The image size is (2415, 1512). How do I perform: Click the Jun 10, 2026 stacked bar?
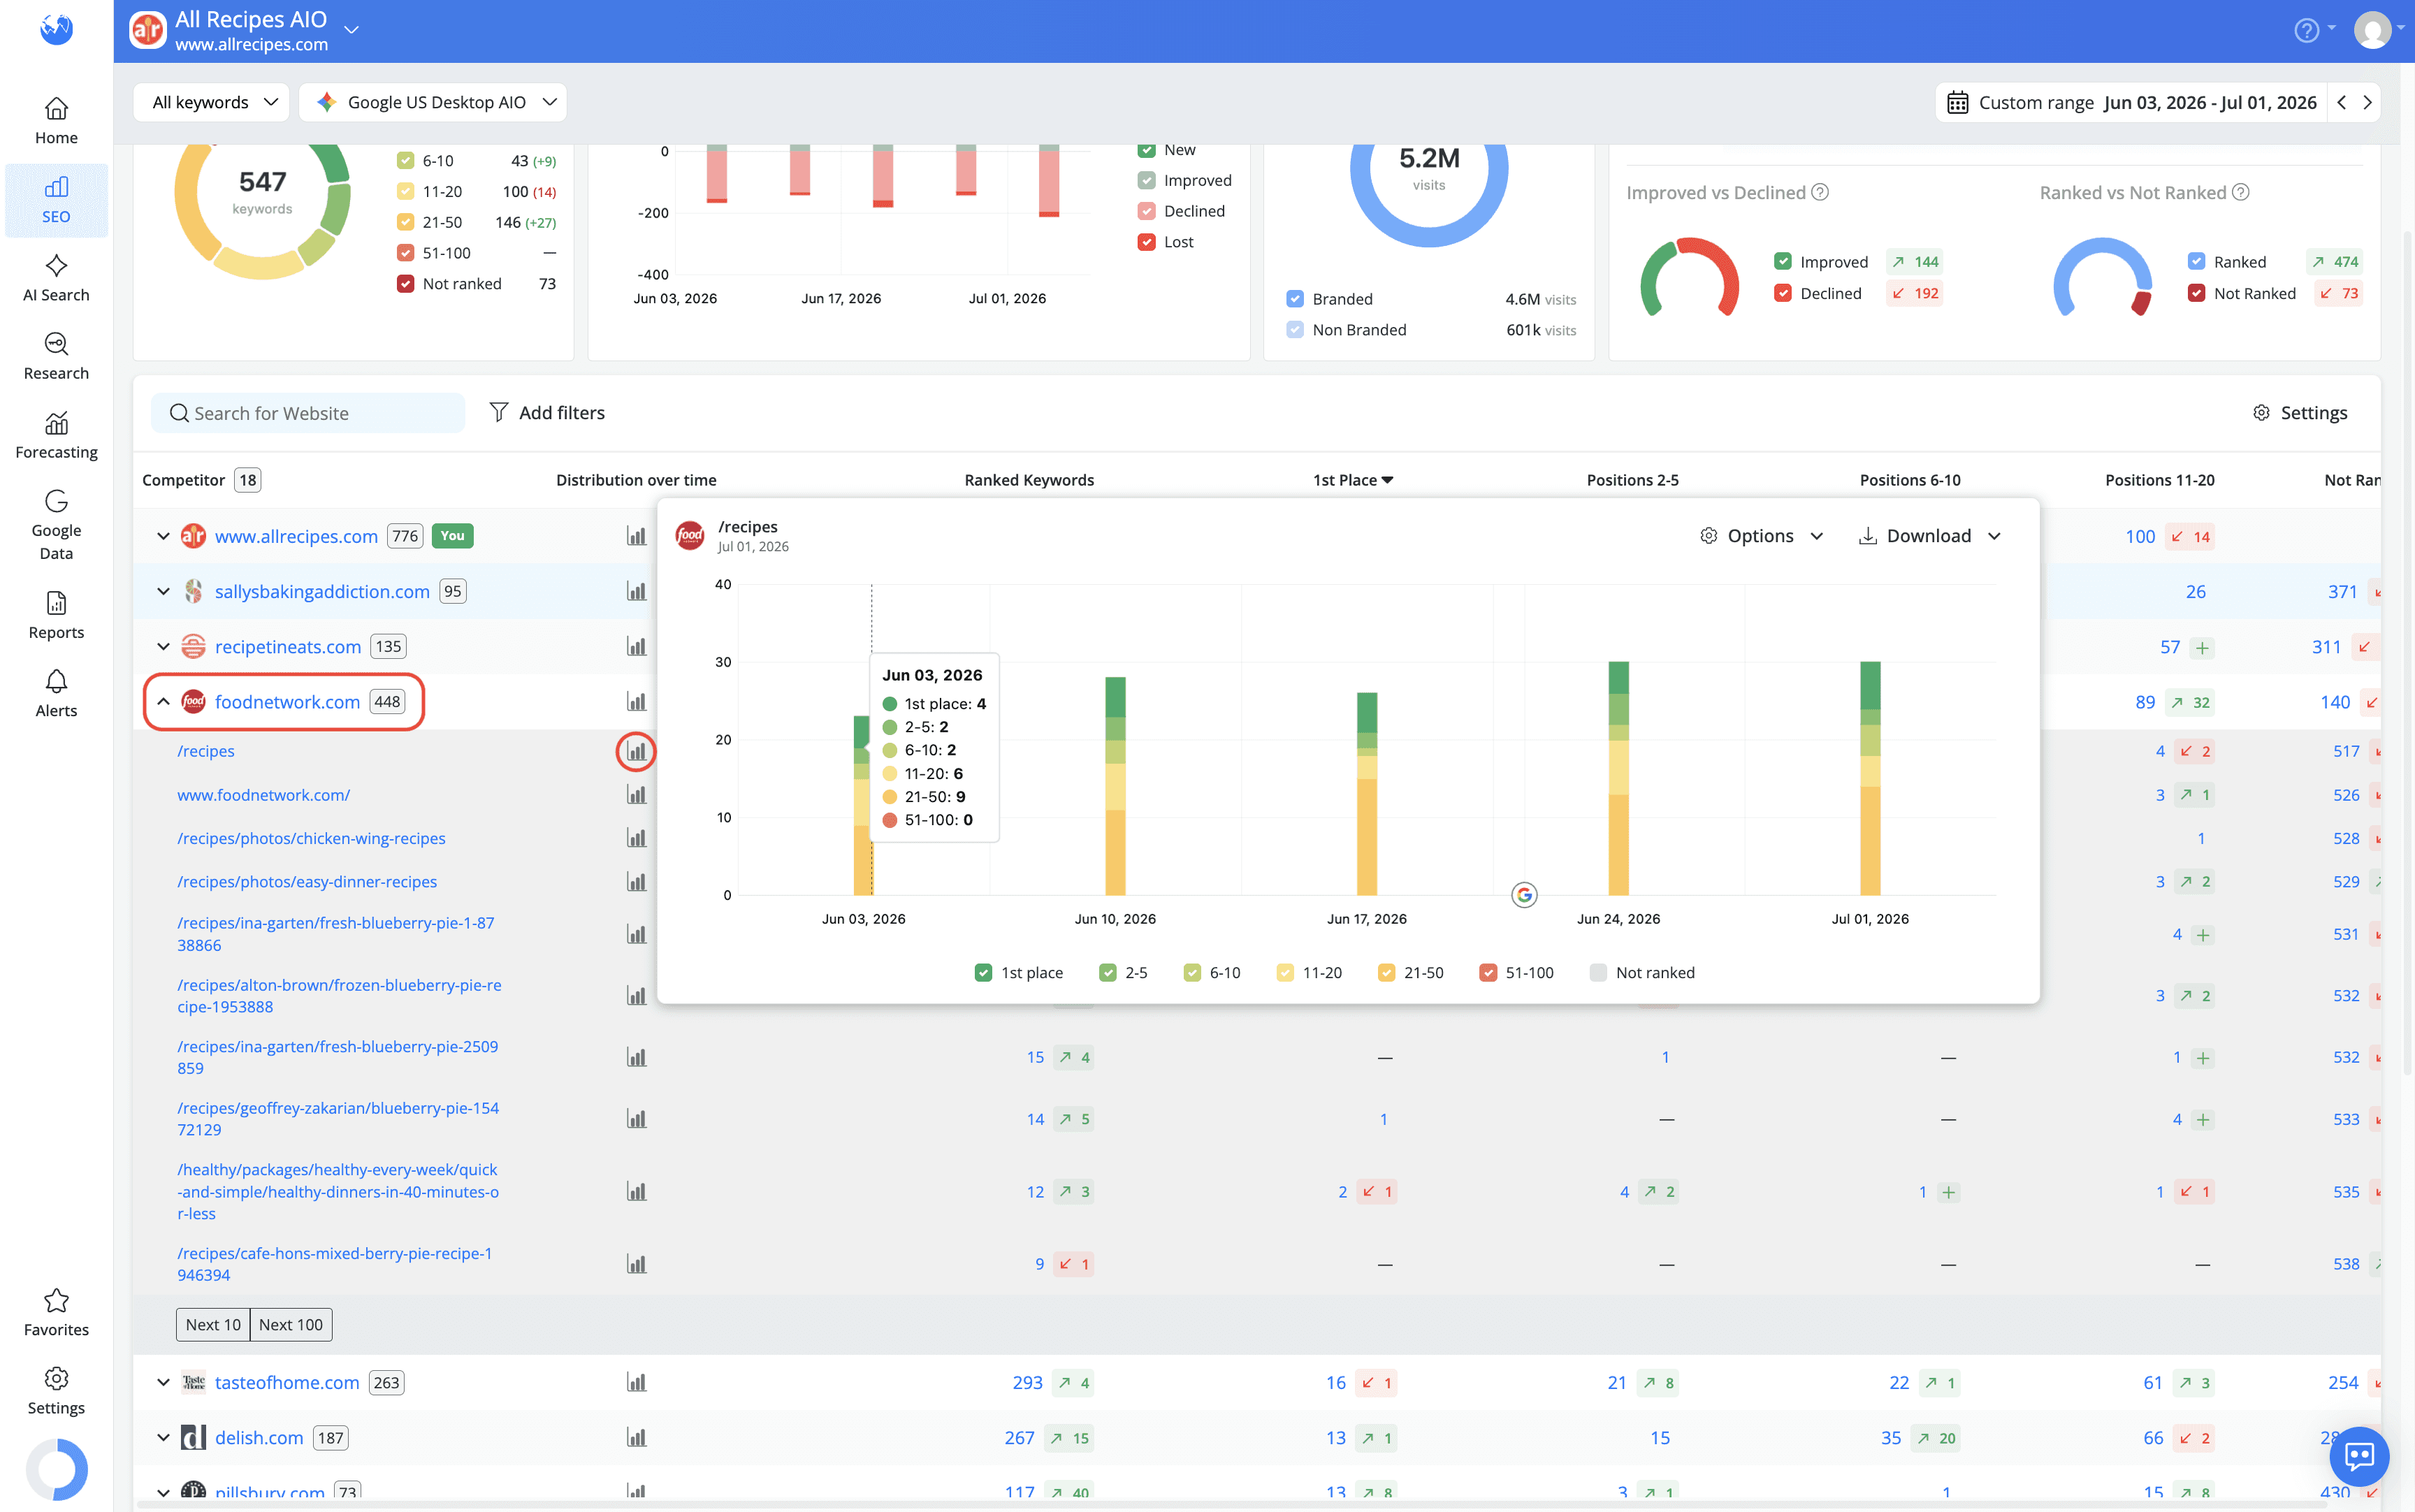tap(1115, 786)
